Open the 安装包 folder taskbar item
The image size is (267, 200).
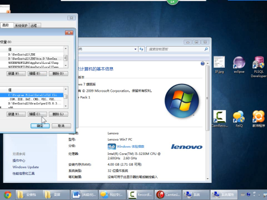click(28, 194)
